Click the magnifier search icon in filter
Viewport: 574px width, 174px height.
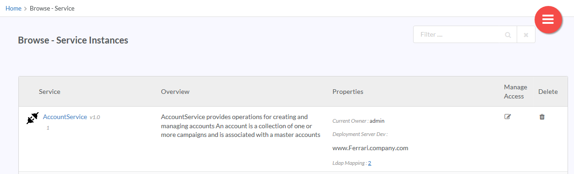508,35
